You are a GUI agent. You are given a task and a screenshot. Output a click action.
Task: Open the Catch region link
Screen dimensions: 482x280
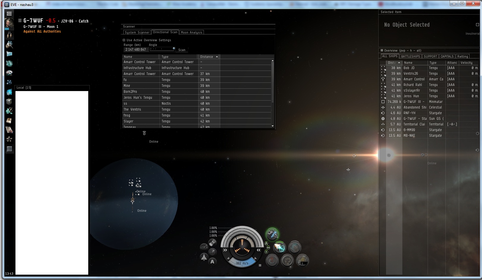point(84,21)
